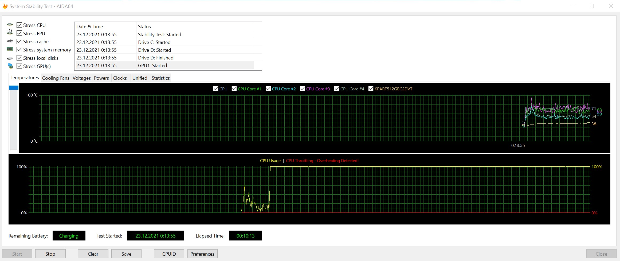Open the Clocks tab

point(120,78)
